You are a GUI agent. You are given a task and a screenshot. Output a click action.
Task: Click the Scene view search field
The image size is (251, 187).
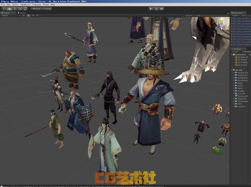(212, 16)
